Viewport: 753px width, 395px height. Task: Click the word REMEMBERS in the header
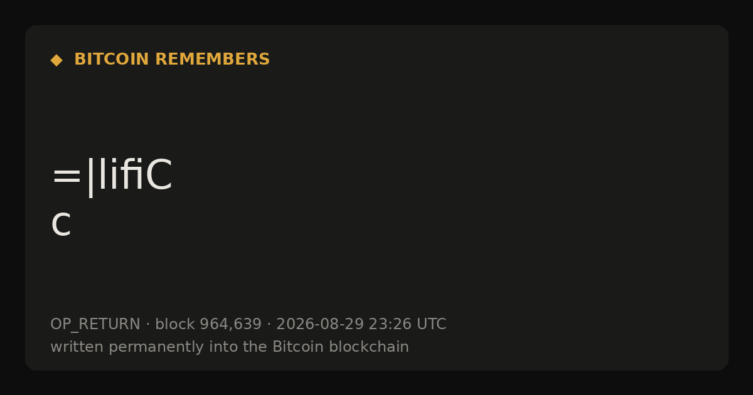pos(212,60)
